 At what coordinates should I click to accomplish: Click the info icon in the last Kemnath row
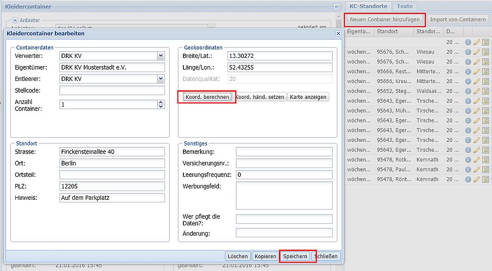468,180
